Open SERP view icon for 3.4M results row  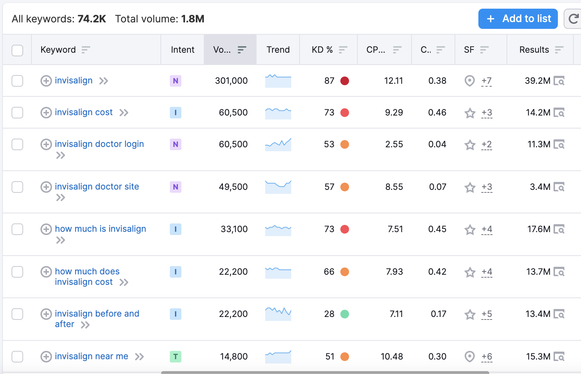[x=559, y=187]
